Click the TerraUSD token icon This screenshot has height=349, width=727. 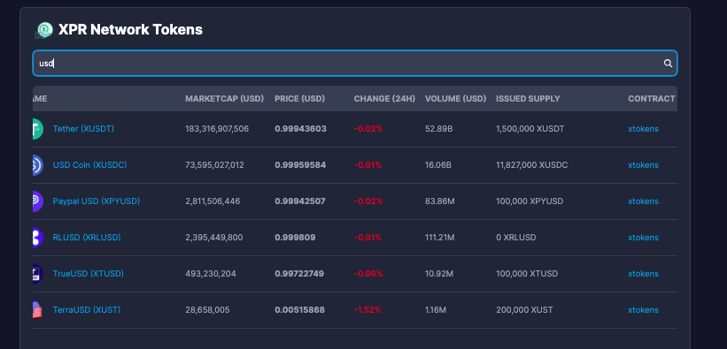click(x=38, y=309)
